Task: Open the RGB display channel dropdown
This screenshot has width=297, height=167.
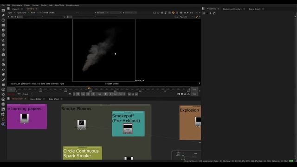Action: tap(34, 13)
